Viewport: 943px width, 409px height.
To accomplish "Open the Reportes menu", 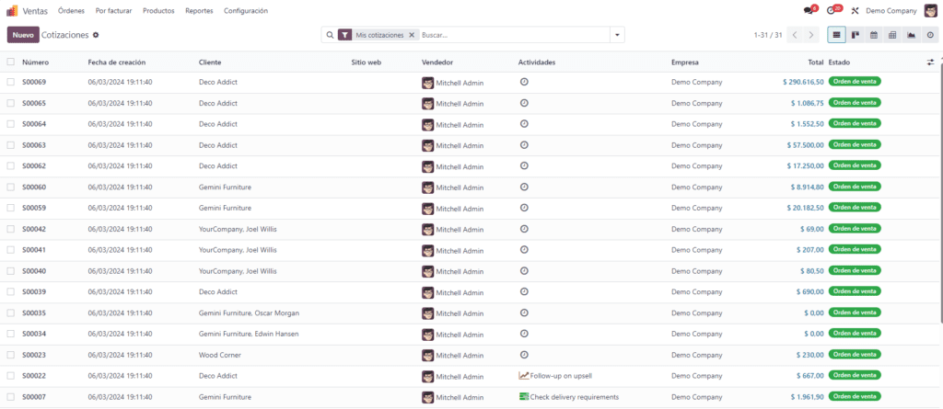I will pyautogui.click(x=199, y=11).
